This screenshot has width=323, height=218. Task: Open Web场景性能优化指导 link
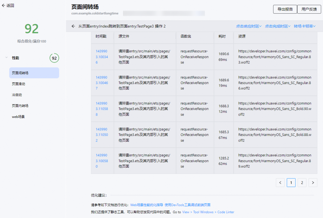pos(147,205)
